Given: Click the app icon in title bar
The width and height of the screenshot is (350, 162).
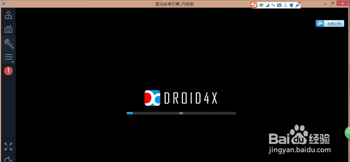Looking at the screenshot, I should click(3, 4).
